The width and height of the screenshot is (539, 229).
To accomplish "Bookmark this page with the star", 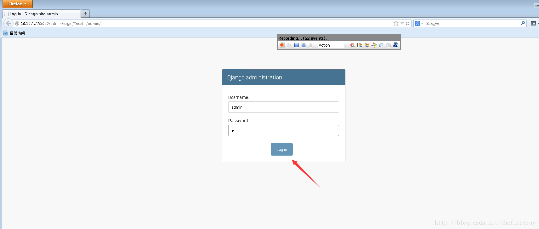I will [396, 23].
